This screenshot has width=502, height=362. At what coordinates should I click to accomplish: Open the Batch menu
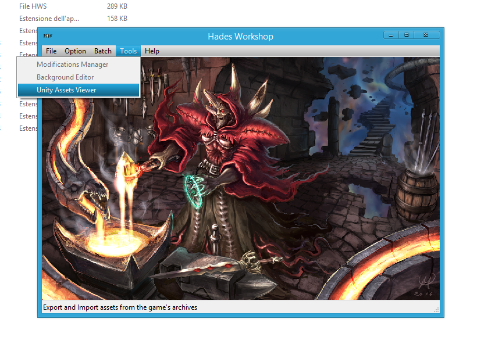[x=103, y=51]
